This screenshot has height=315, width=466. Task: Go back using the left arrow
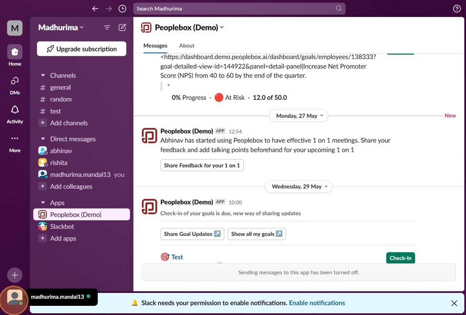95,9
